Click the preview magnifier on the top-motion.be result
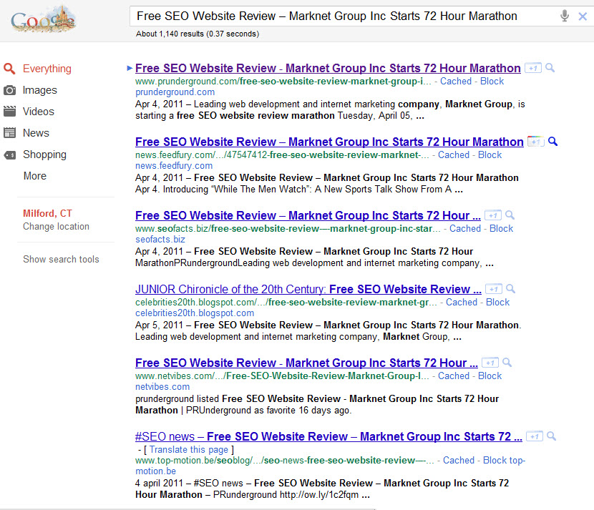Viewport: 594px width, 510px height. click(x=552, y=436)
